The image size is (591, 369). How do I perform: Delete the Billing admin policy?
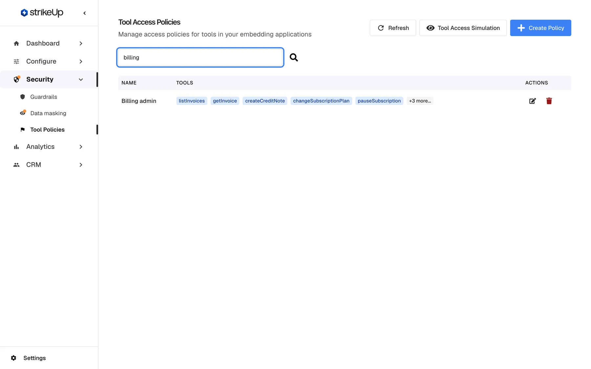549,101
